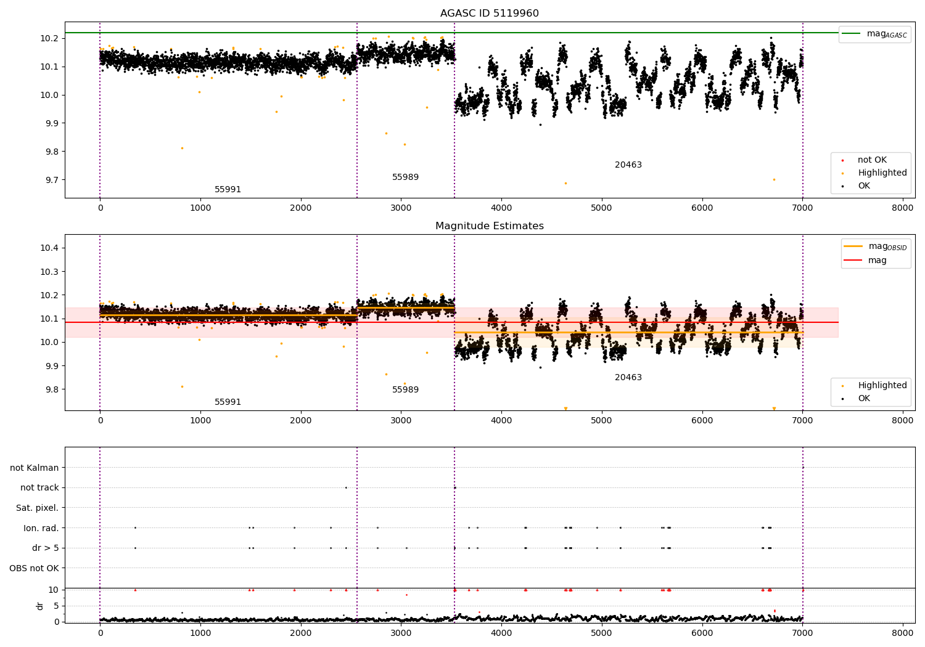Click the 'Sat. pixel.' flag axis label
Image resolution: width=925 pixels, height=647 pixels.
coord(37,508)
